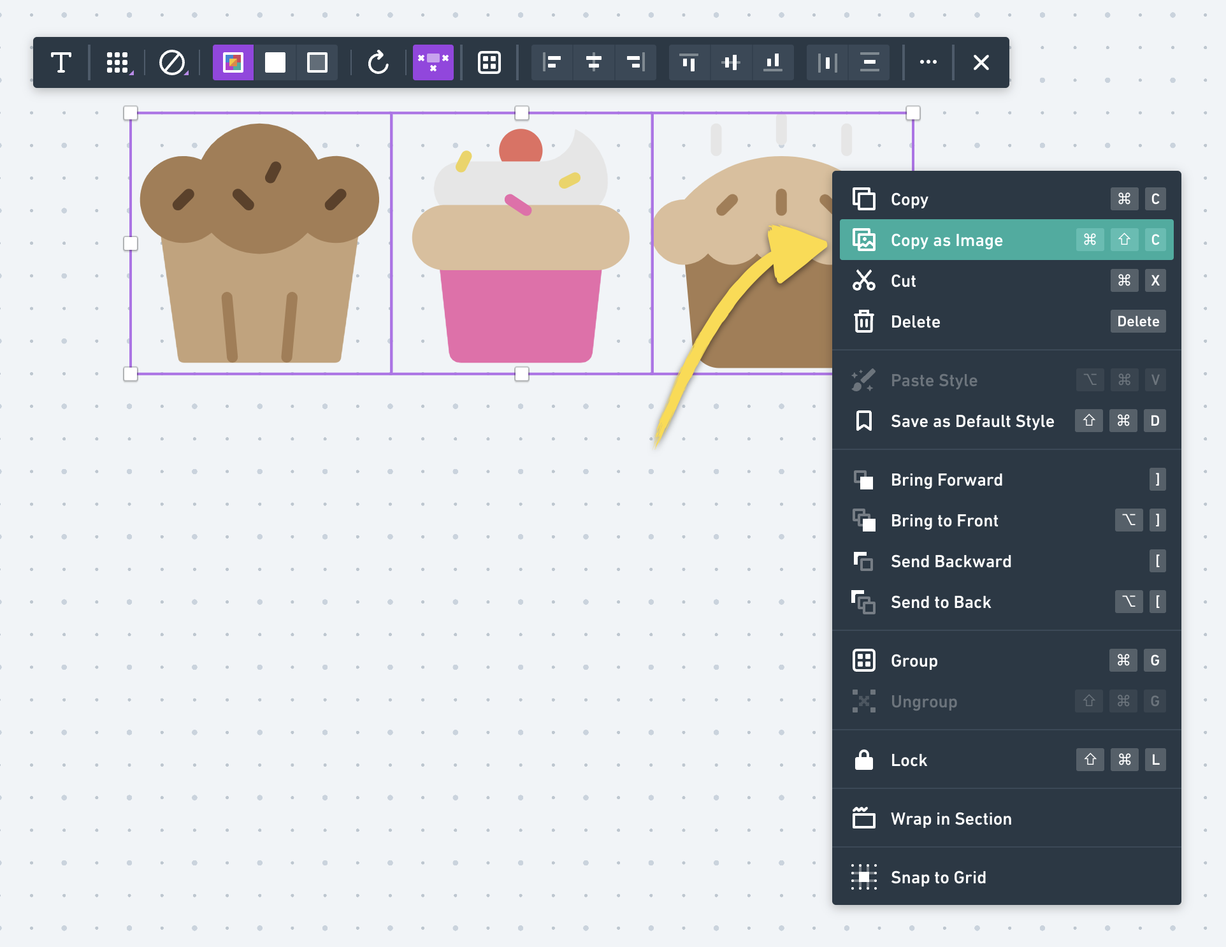
Task: Align selected objects to bottom
Action: click(x=773, y=62)
